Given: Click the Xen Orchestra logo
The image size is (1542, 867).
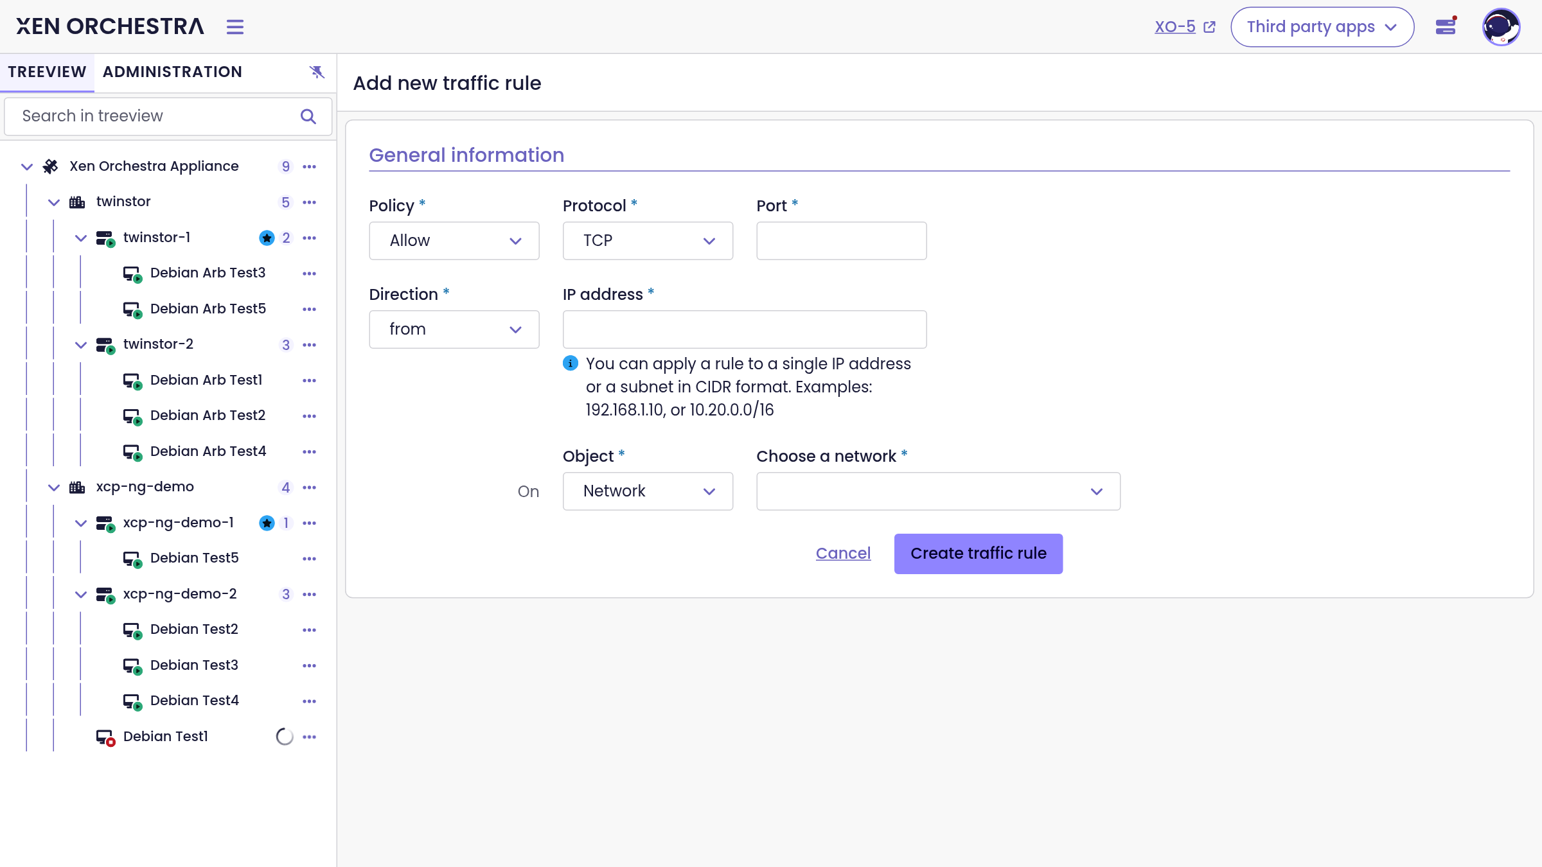Looking at the screenshot, I should [x=110, y=26].
